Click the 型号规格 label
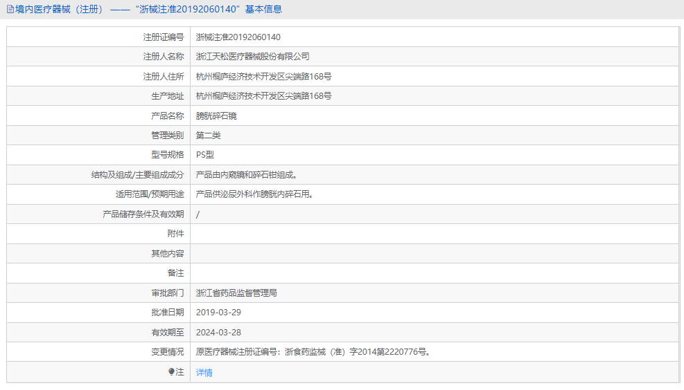Viewport: 684px width, 390px height. pyautogui.click(x=168, y=154)
